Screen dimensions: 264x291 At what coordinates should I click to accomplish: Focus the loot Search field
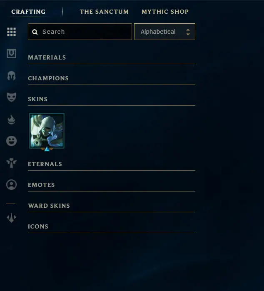click(80, 32)
